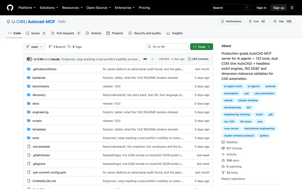Image resolution: width=302 pixels, height=189 pixels.
Task: Select the model-context-protocol topic tag
Action: pyautogui.click(x=239, y=136)
